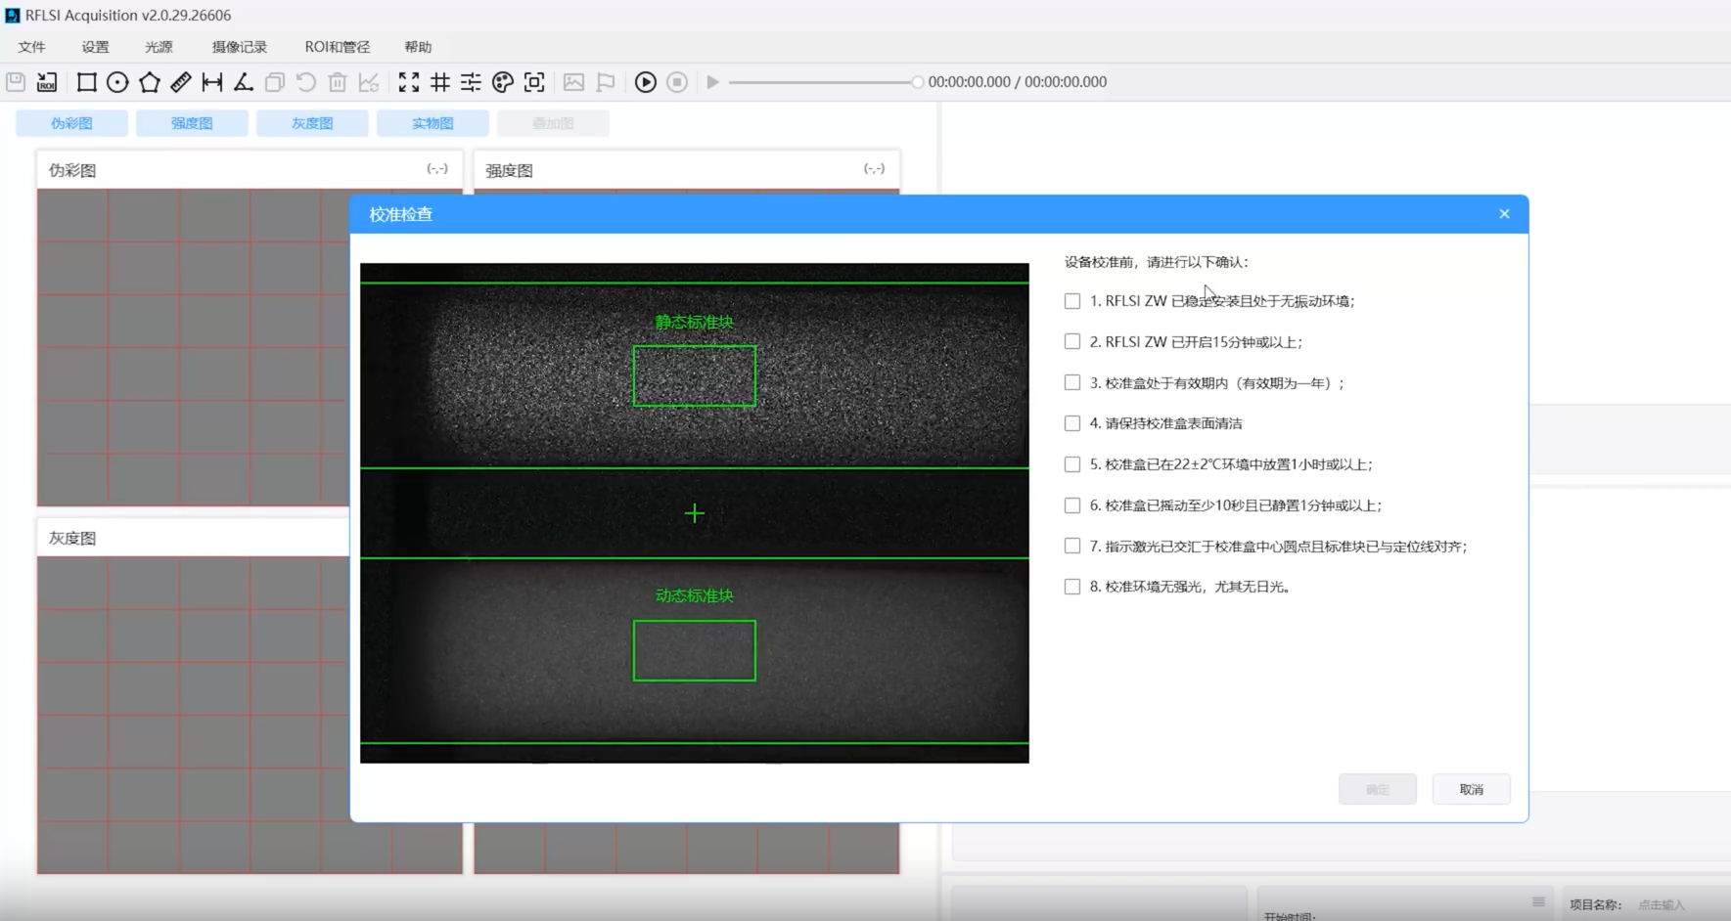Open the parameter sliders settings icon

(x=471, y=82)
